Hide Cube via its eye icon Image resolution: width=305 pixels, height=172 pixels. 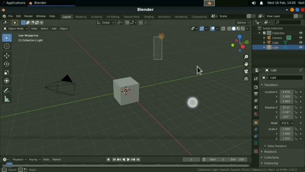[x=301, y=43]
